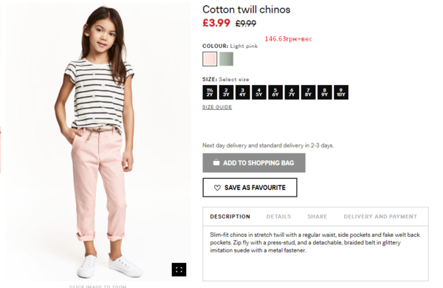This screenshot has height=288, width=443.
Task: Click product photo to zoom
Action: coord(97,141)
